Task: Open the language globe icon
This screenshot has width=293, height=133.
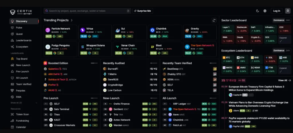Action: tap(265, 11)
